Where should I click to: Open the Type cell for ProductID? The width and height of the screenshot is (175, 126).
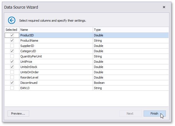click(130, 35)
